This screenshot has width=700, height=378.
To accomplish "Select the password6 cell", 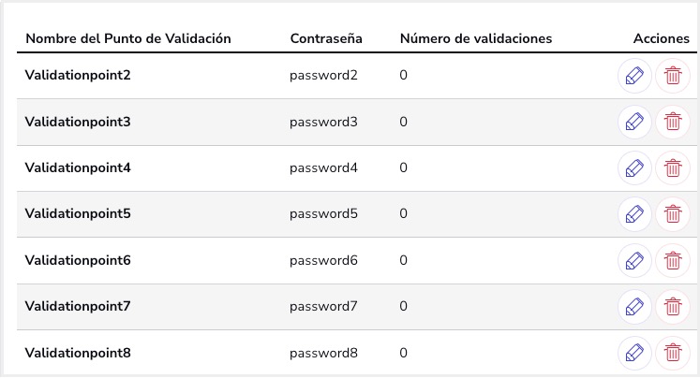I will pos(323,260).
